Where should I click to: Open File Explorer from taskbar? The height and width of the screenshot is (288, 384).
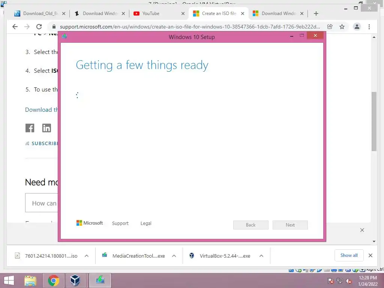[x=30, y=280]
